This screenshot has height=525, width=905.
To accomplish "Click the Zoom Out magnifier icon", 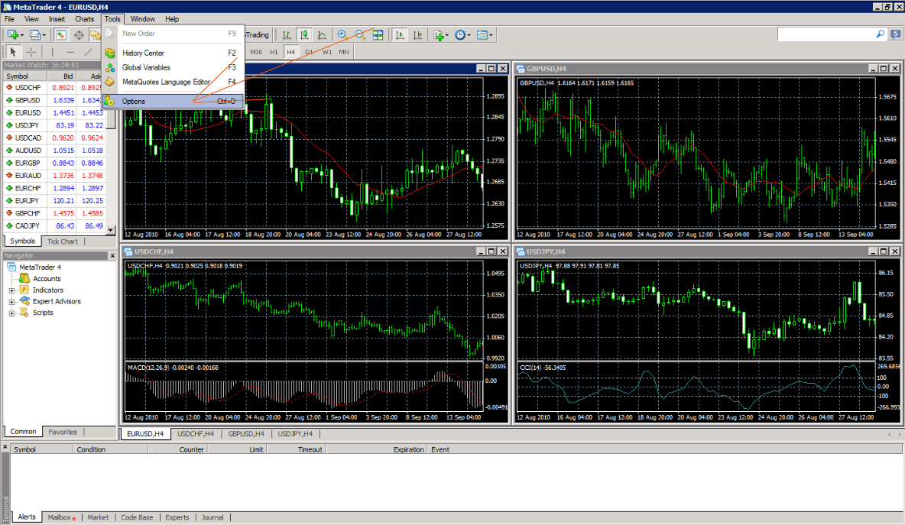I will 360,35.
